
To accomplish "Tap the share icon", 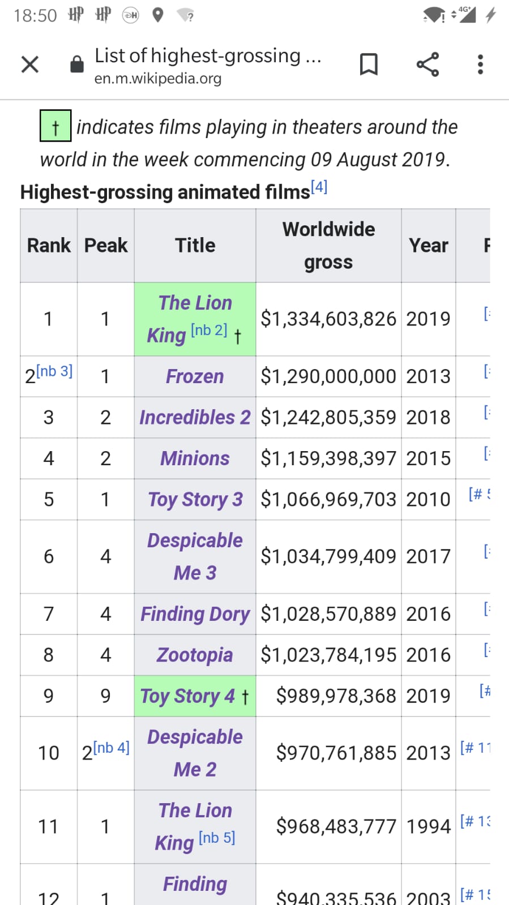I will coord(427,65).
